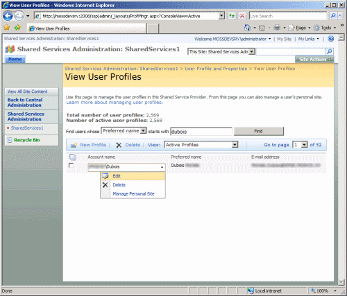
Task: Open the recent pages dropdown arrow
Action: [28, 16]
